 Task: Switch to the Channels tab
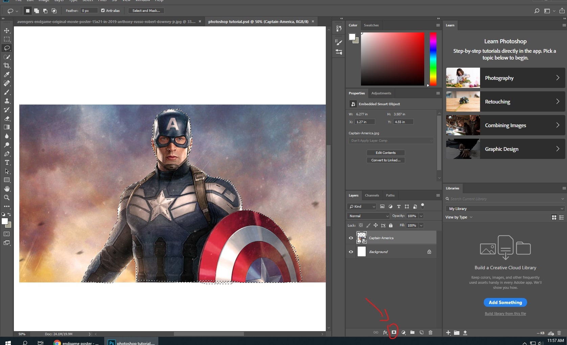tap(372, 195)
